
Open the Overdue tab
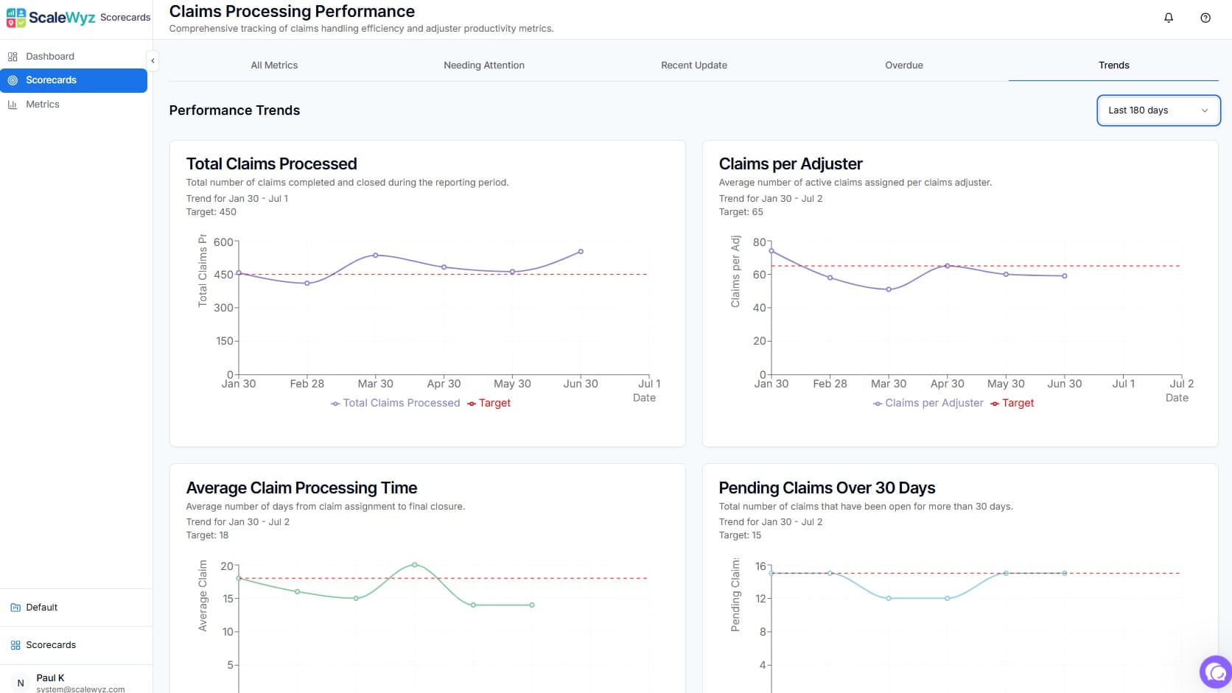click(904, 65)
